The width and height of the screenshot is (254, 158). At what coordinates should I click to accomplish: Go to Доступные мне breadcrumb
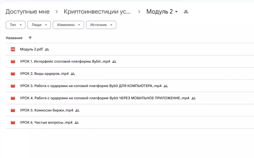(x=27, y=12)
